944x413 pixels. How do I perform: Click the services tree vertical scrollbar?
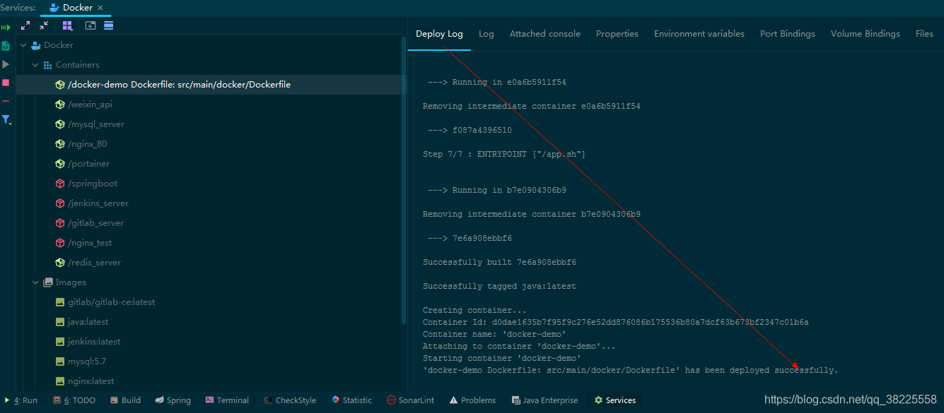(x=404, y=180)
